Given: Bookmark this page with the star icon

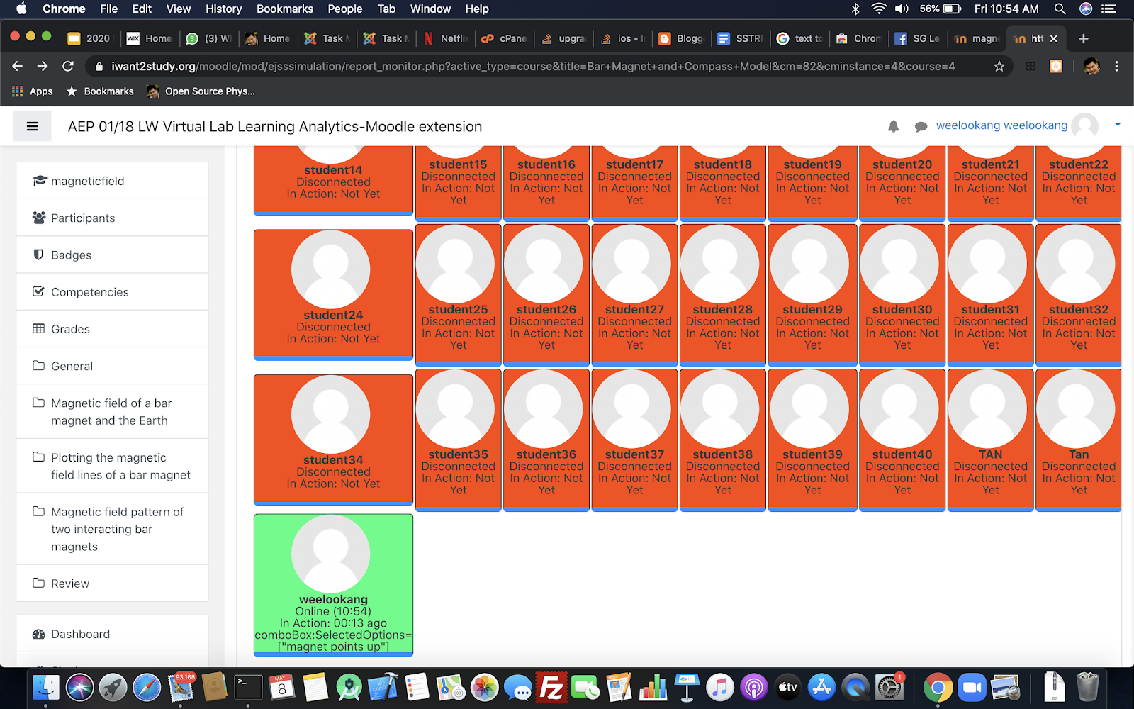Looking at the screenshot, I should point(999,66).
